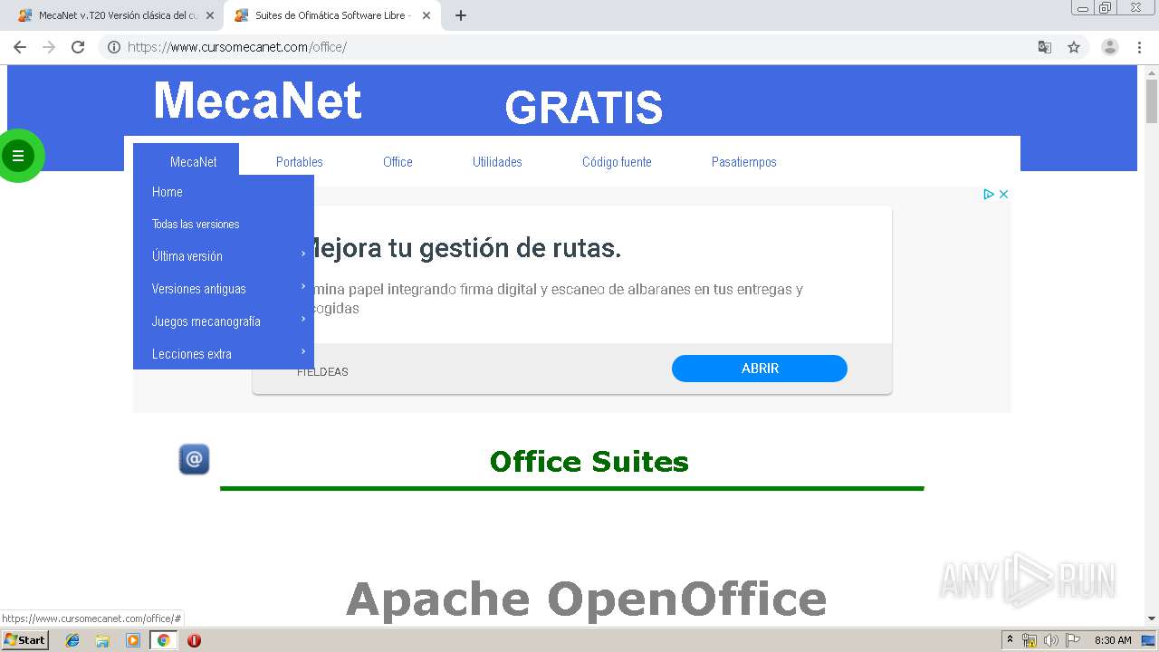Image resolution: width=1159 pixels, height=652 pixels.
Task: Open the Código fuente navigation menu
Action: 617,162
